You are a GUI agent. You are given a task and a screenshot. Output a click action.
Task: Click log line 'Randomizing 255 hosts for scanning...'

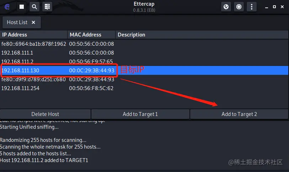43,140
